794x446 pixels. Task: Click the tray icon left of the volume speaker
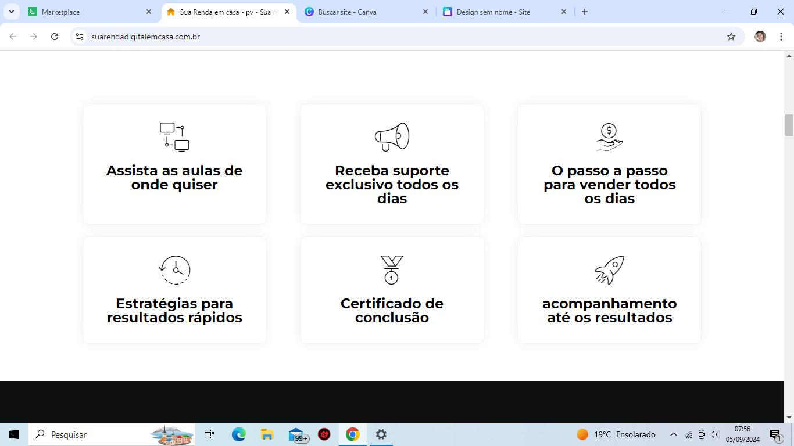click(x=702, y=434)
